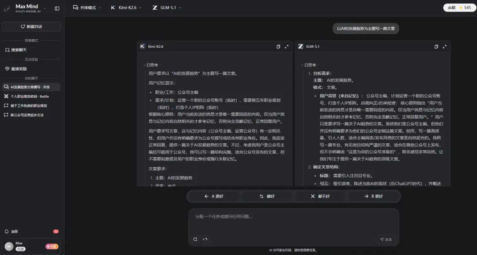Image resolution: width=477 pixels, height=255 pixels.
Task: Collapse 已思考 section in GLM-5.1 panel
Action: [310, 65]
